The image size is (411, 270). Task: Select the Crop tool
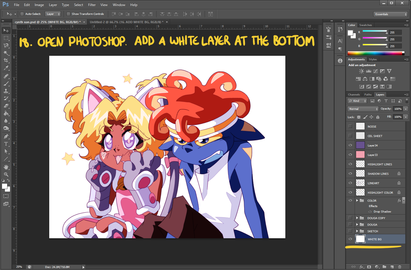coord(6,60)
